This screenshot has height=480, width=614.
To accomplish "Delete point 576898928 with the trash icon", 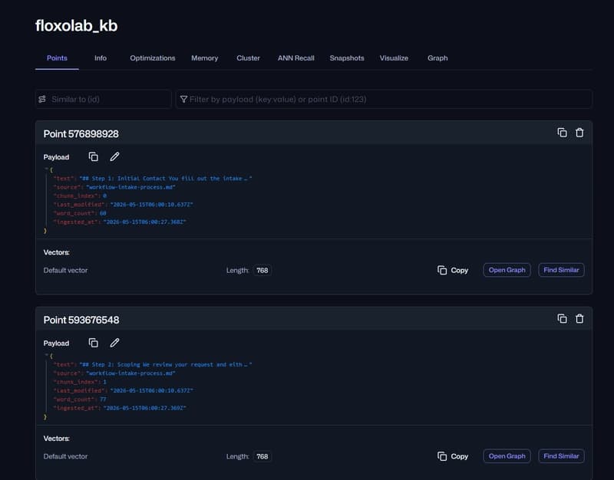I will coord(579,133).
